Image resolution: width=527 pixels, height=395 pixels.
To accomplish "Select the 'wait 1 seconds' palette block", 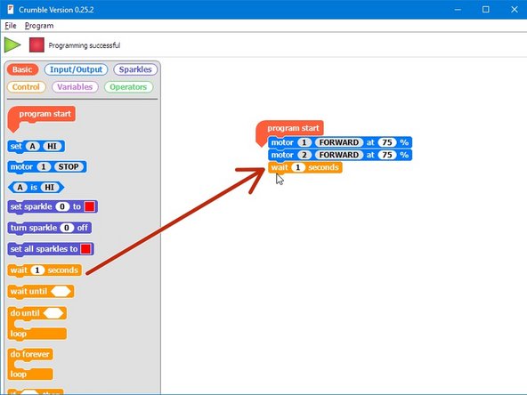I will (45, 270).
